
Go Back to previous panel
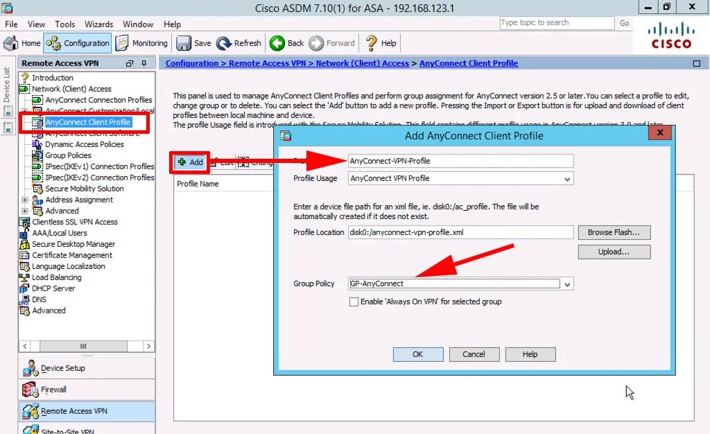[286, 43]
